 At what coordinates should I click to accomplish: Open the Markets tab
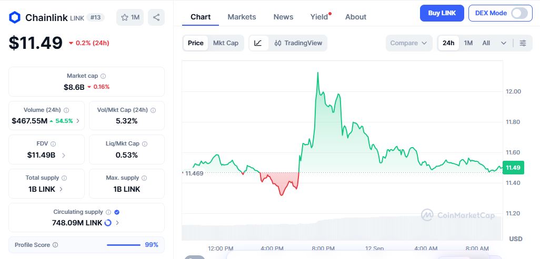[242, 17]
